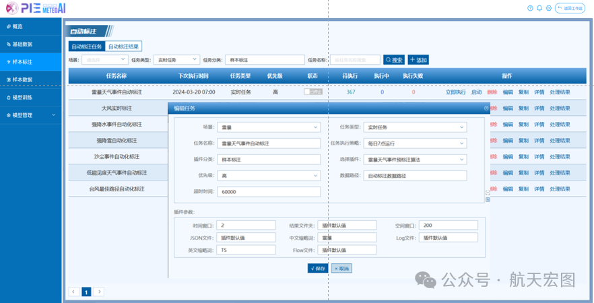Click the 概览 sidebar icon

click(7, 26)
